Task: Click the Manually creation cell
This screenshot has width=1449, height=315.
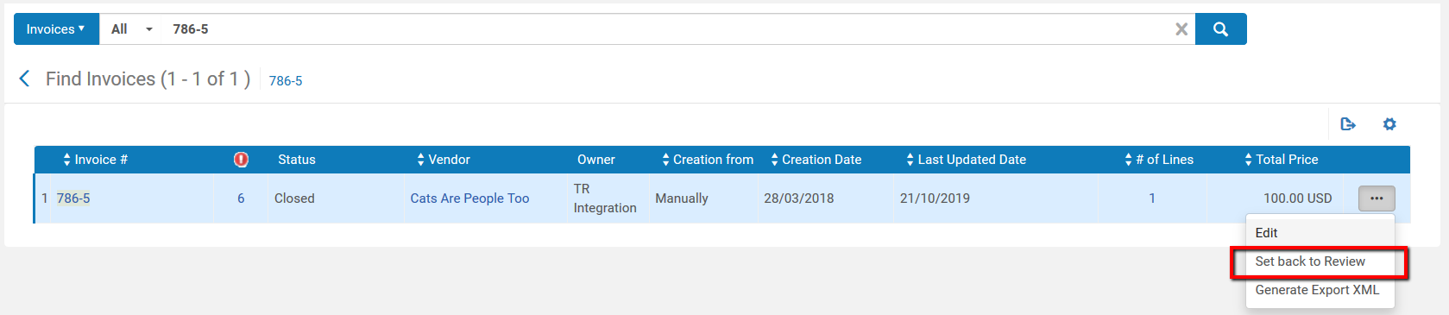Action: [x=682, y=198]
